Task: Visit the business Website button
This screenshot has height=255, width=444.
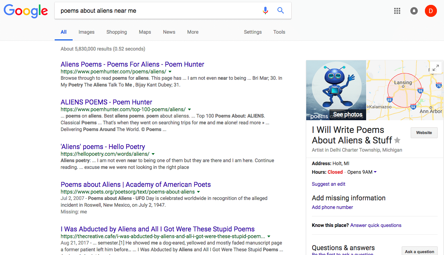Action: [424, 133]
